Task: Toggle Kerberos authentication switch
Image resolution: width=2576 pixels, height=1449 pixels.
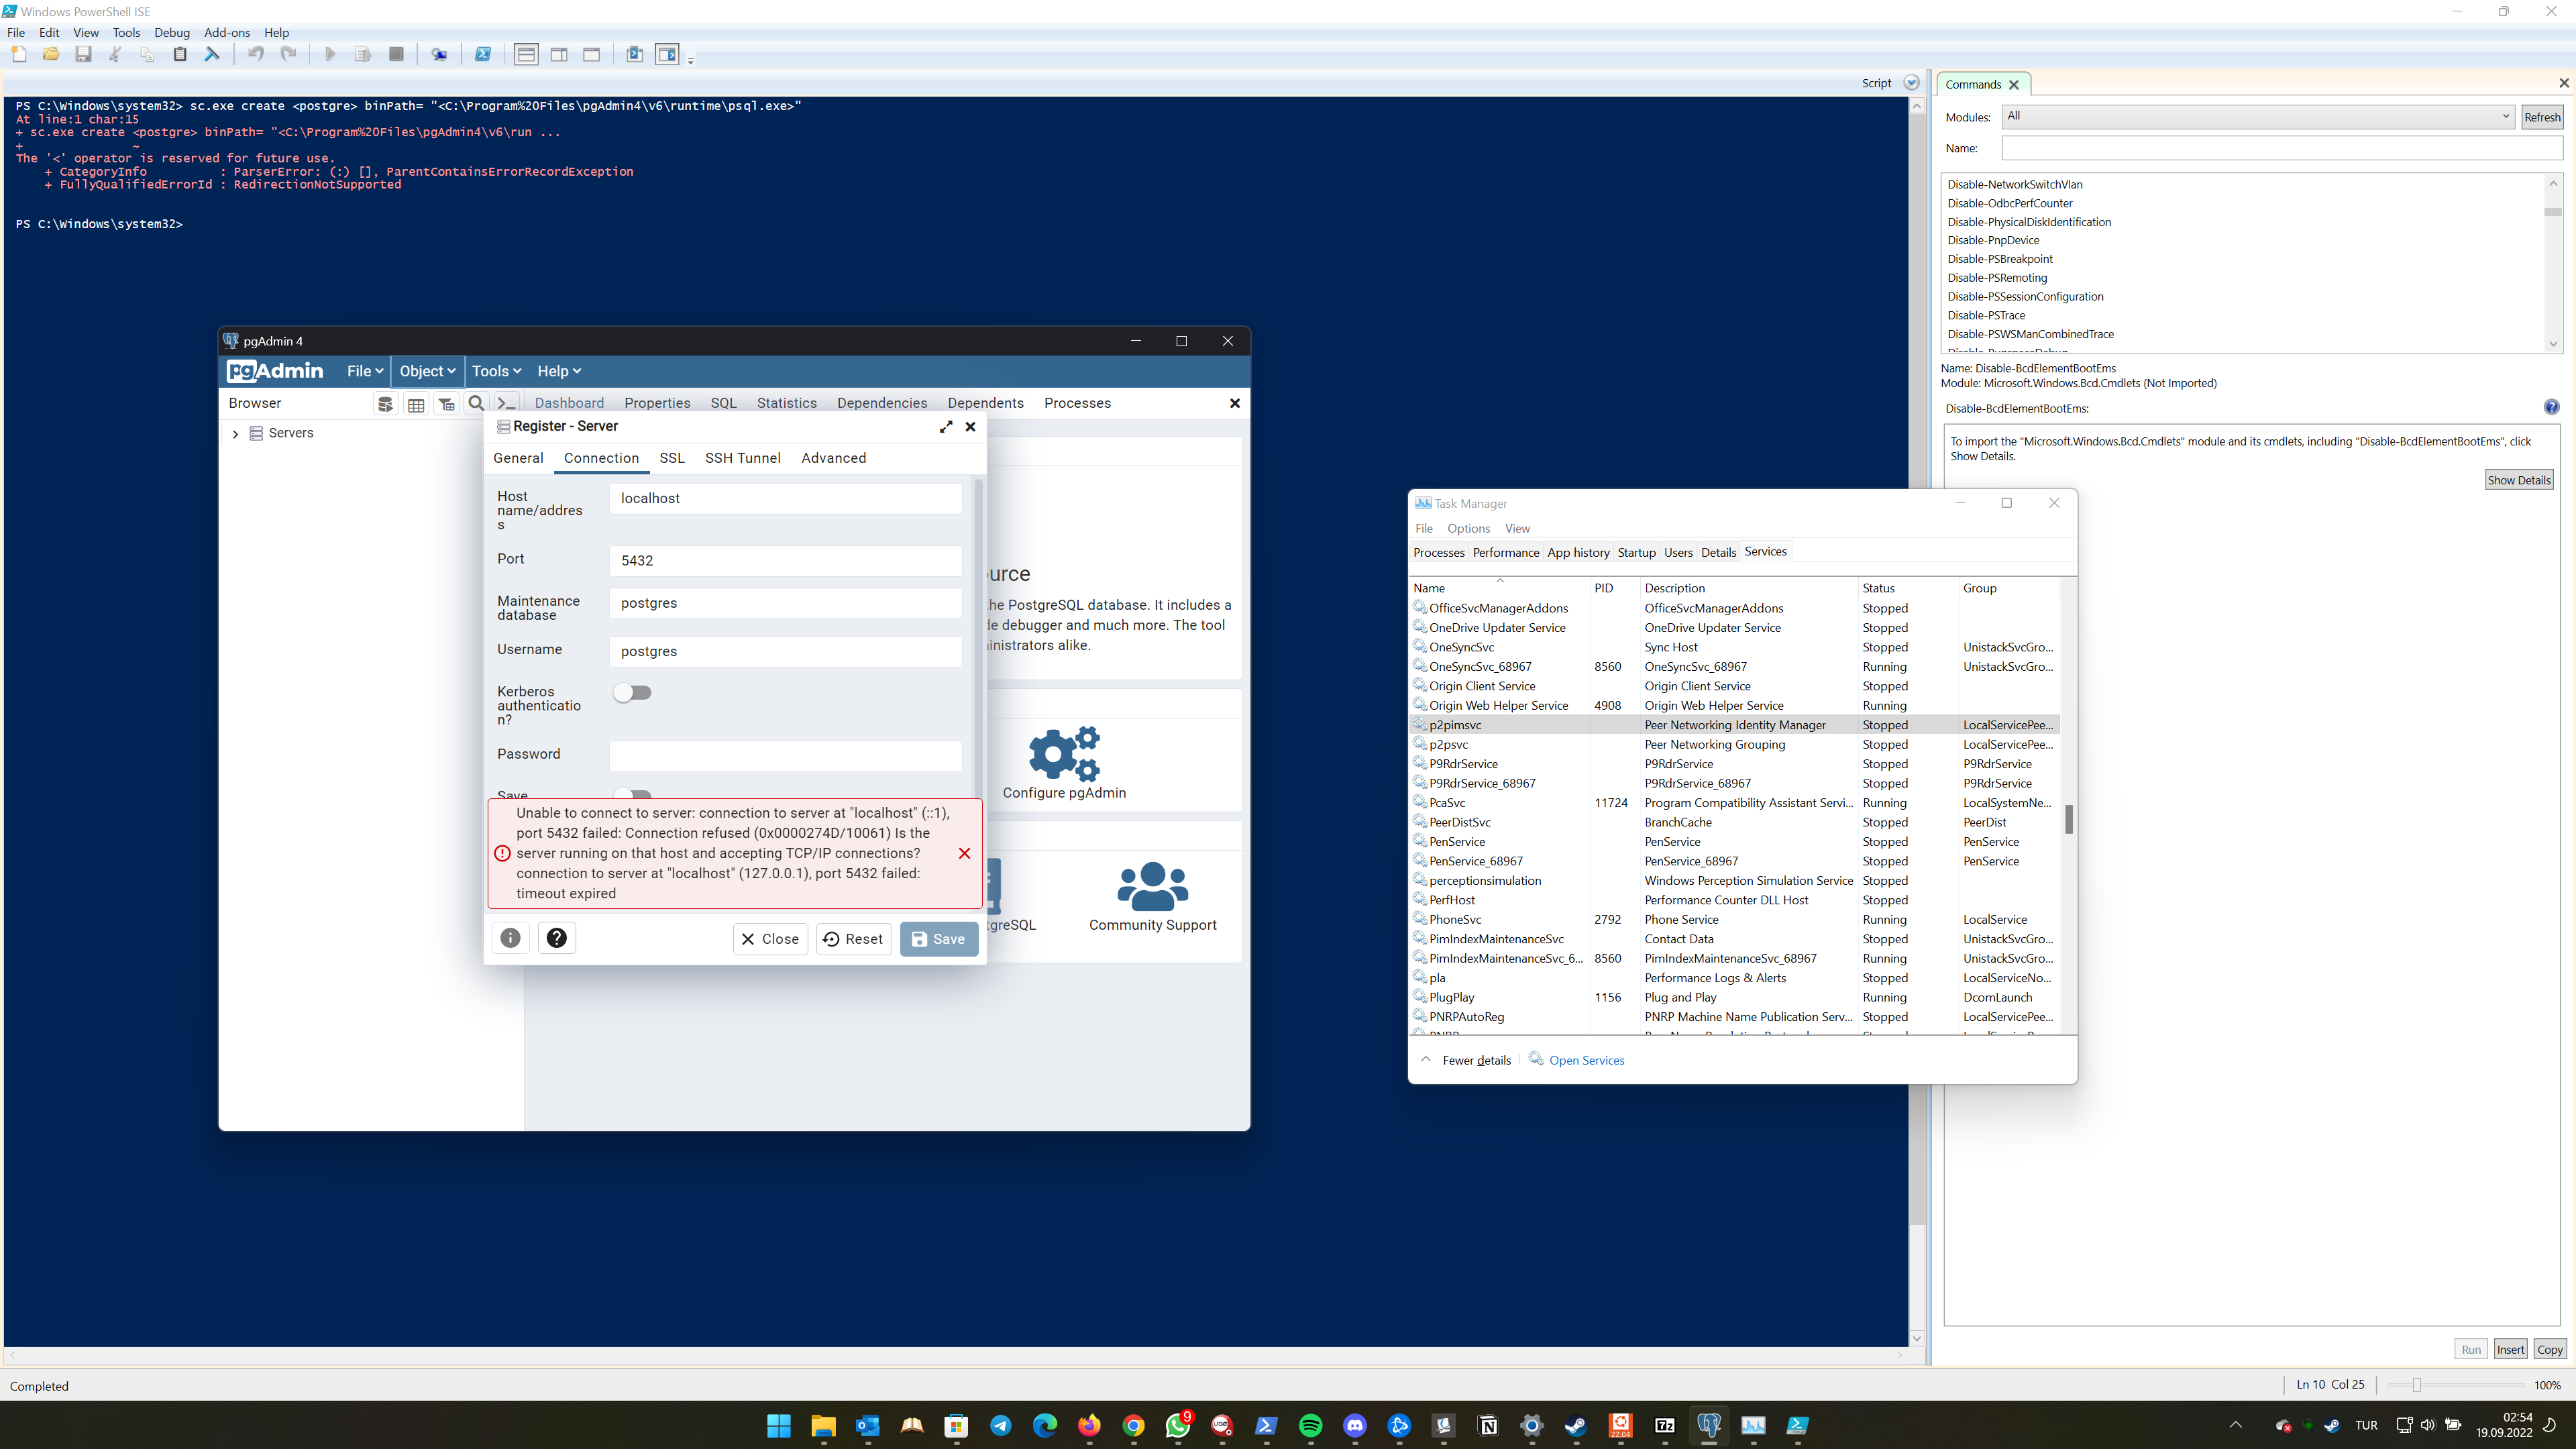Action: (x=632, y=693)
